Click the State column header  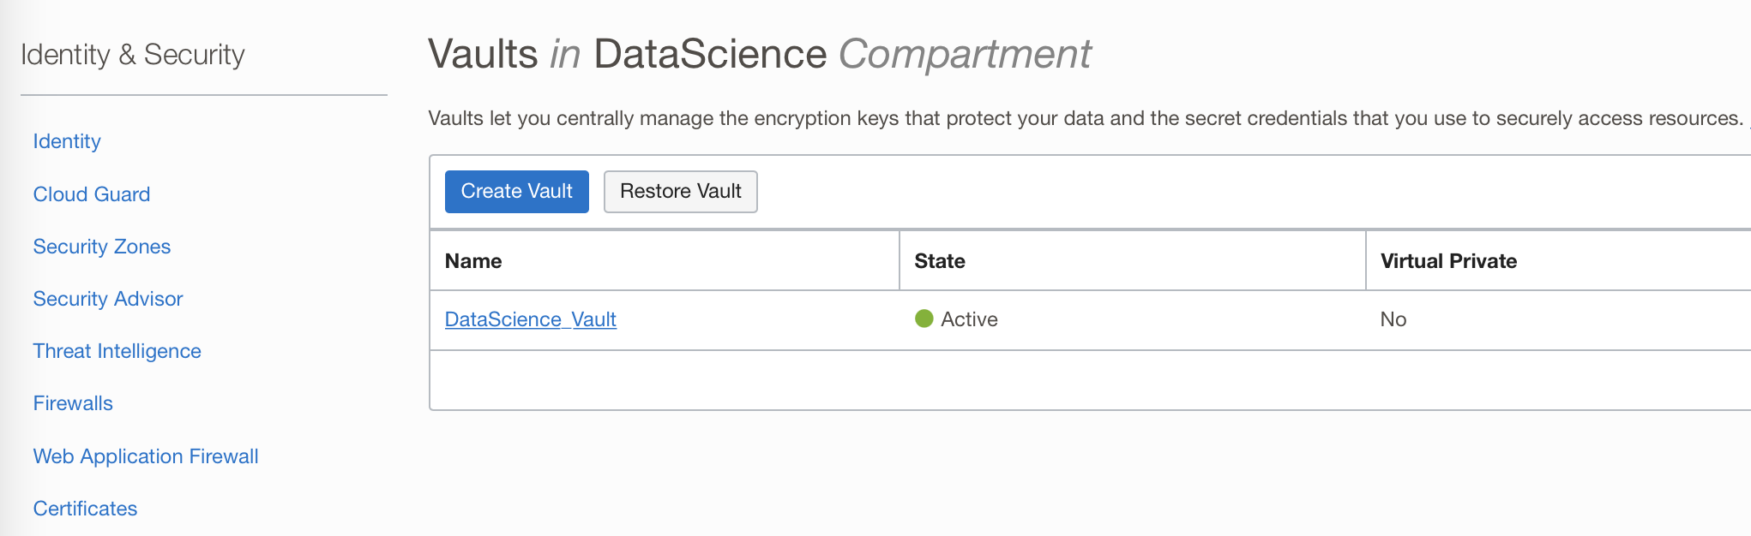[x=940, y=261]
